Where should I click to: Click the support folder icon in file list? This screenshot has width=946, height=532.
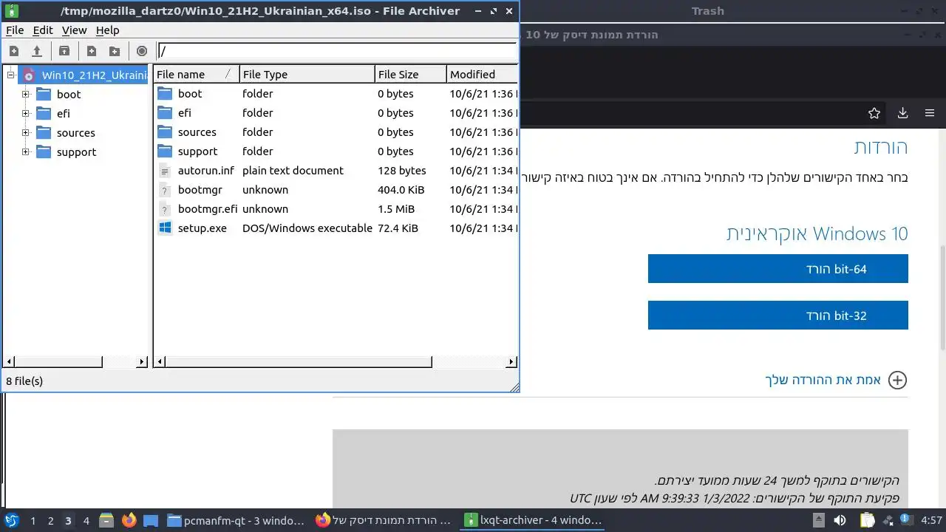164,151
